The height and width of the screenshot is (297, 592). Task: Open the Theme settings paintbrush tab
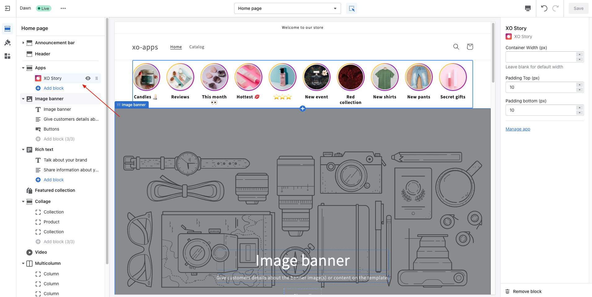point(7,42)
